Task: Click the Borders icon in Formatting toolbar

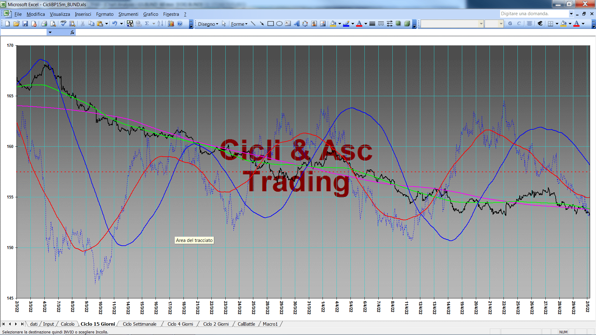Action: (x=550, y=24)
